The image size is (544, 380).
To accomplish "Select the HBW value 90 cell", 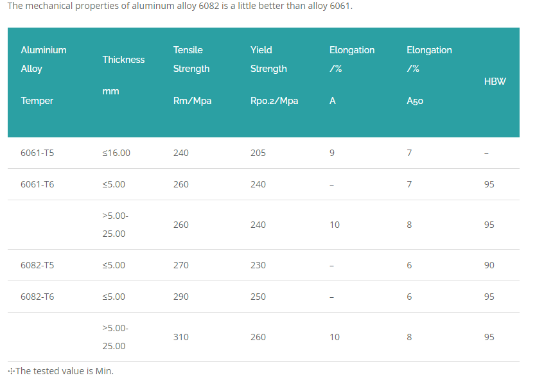I will pyautogui.click(x=489, y=265).
